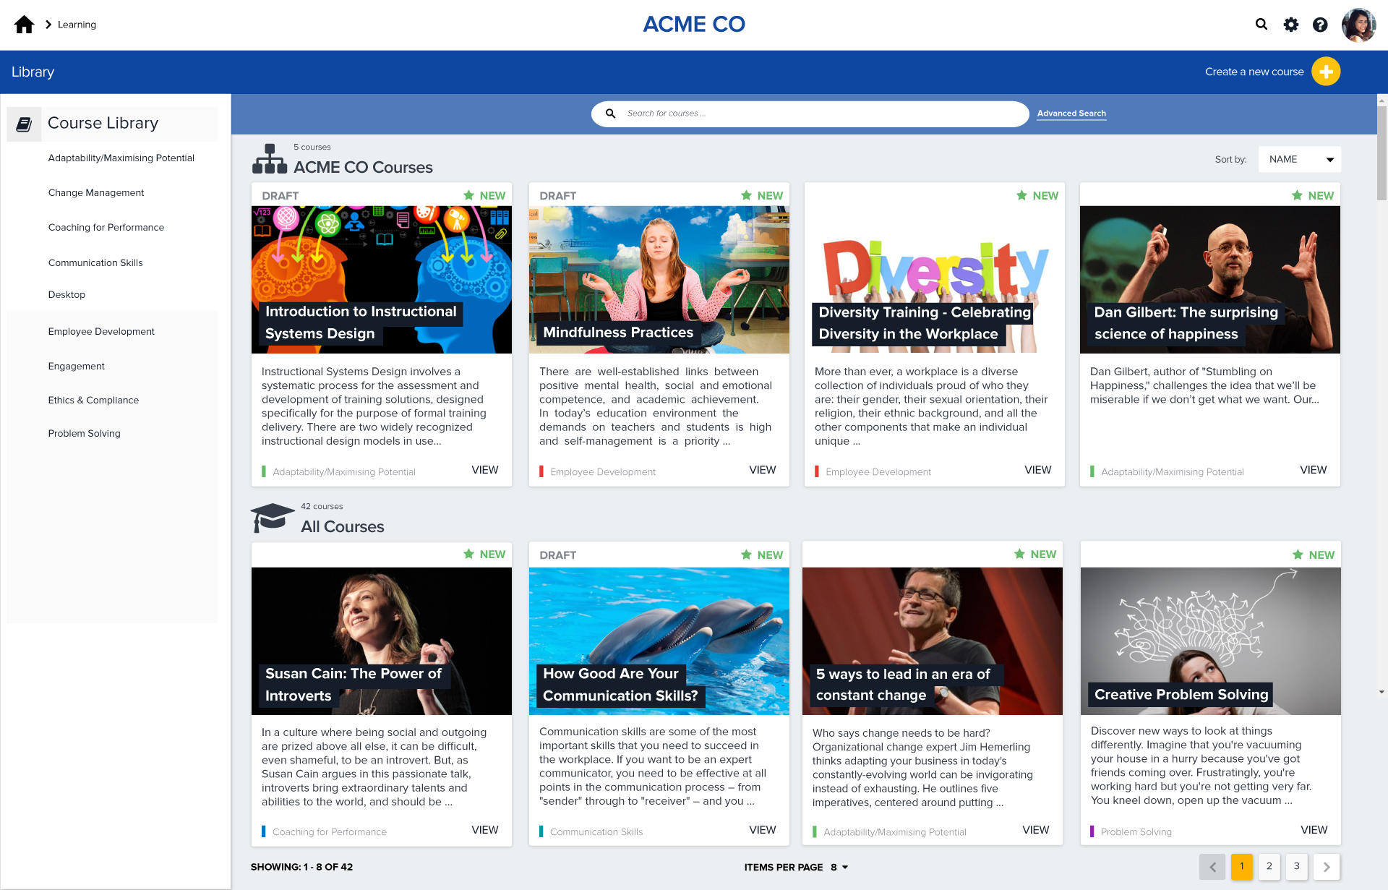Open the header search magnifier icon
This screenshot has height=890, width=1388.
pyautogui.click(x=1261, y=25)
